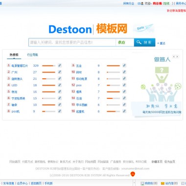186x186 pixels.
Task: Click the red username at top
Action: coord(157,3)
